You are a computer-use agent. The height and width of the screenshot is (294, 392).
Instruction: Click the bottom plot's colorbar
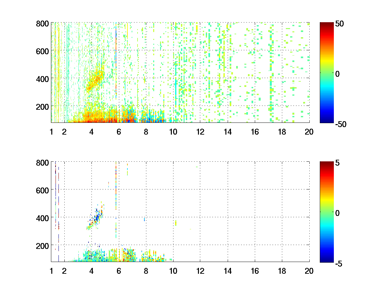pos(327,211)
